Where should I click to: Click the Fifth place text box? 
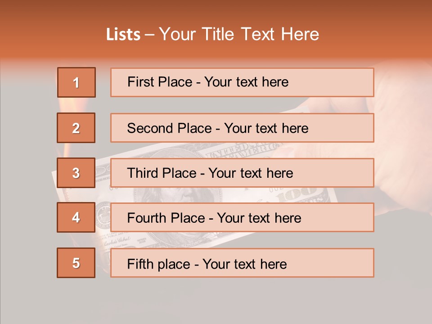(x=242, y=263)
